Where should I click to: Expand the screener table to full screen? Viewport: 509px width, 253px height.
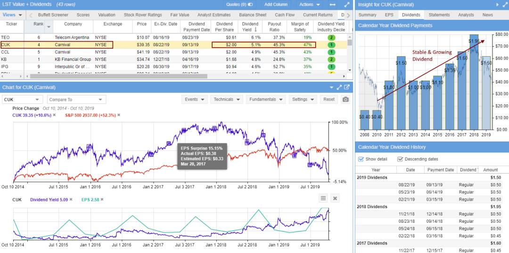(347, 5)
